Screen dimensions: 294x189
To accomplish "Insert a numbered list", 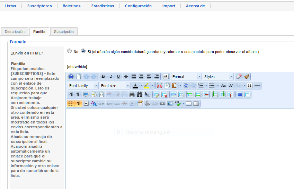I will point(201,86).
